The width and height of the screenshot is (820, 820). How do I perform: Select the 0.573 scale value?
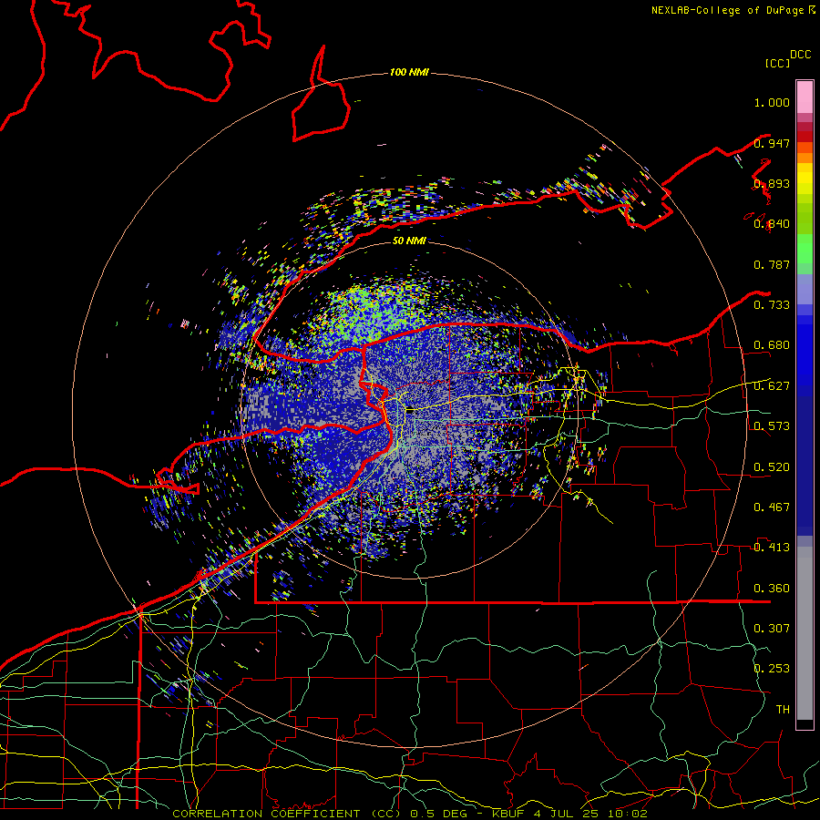[x=772, y=426]
